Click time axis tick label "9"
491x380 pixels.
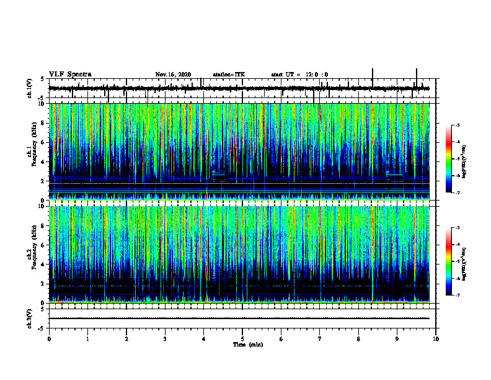397,339
